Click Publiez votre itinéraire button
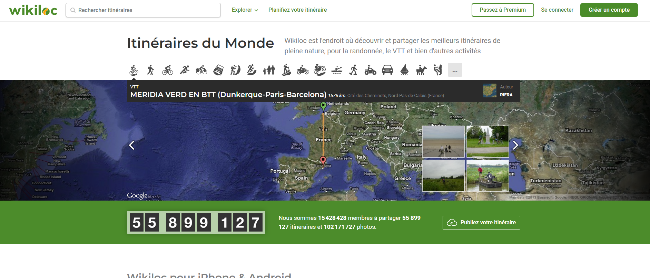The image size is (650, 278). [x=481, y=223]
